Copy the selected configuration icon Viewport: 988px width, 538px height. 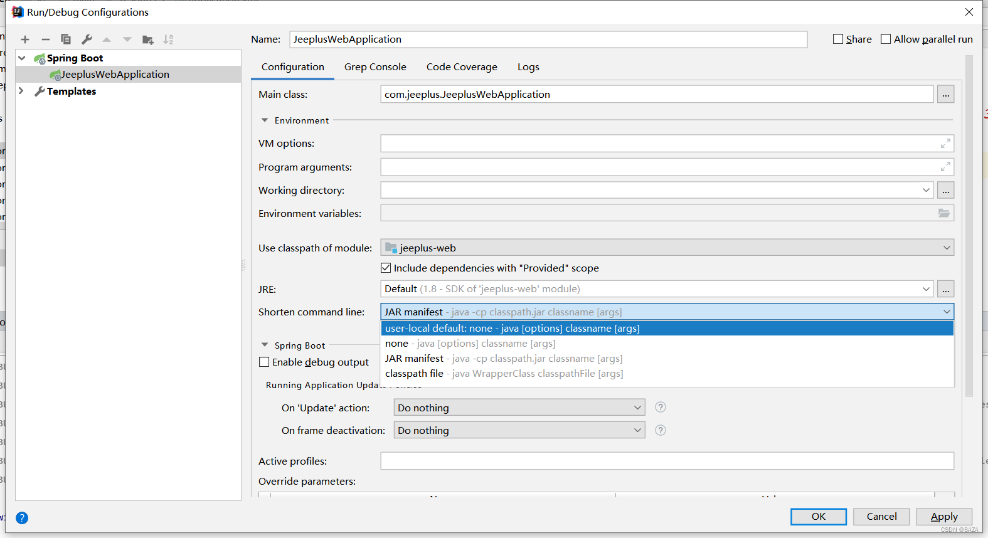pos(66,40)
